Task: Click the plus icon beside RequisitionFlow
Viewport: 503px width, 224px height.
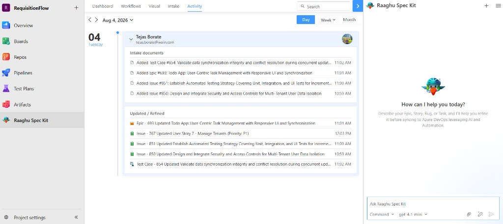Action: (x=76, y=8)
